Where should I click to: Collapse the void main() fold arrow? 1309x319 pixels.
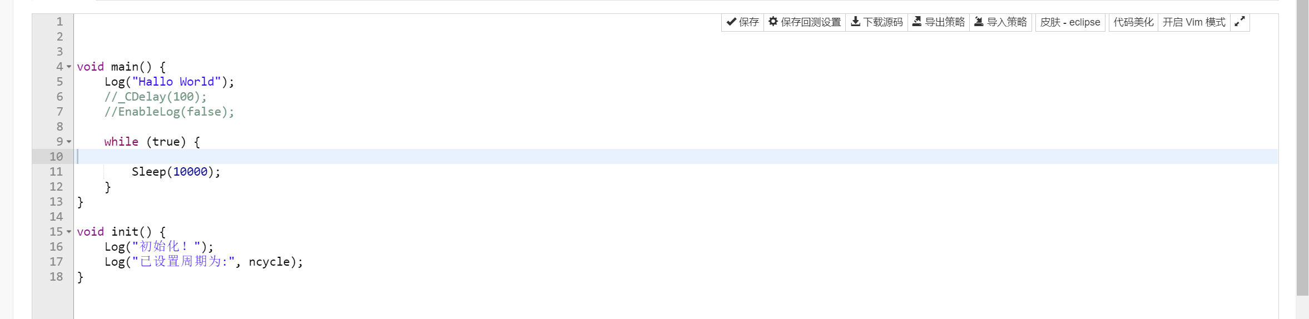pos(69,67)
